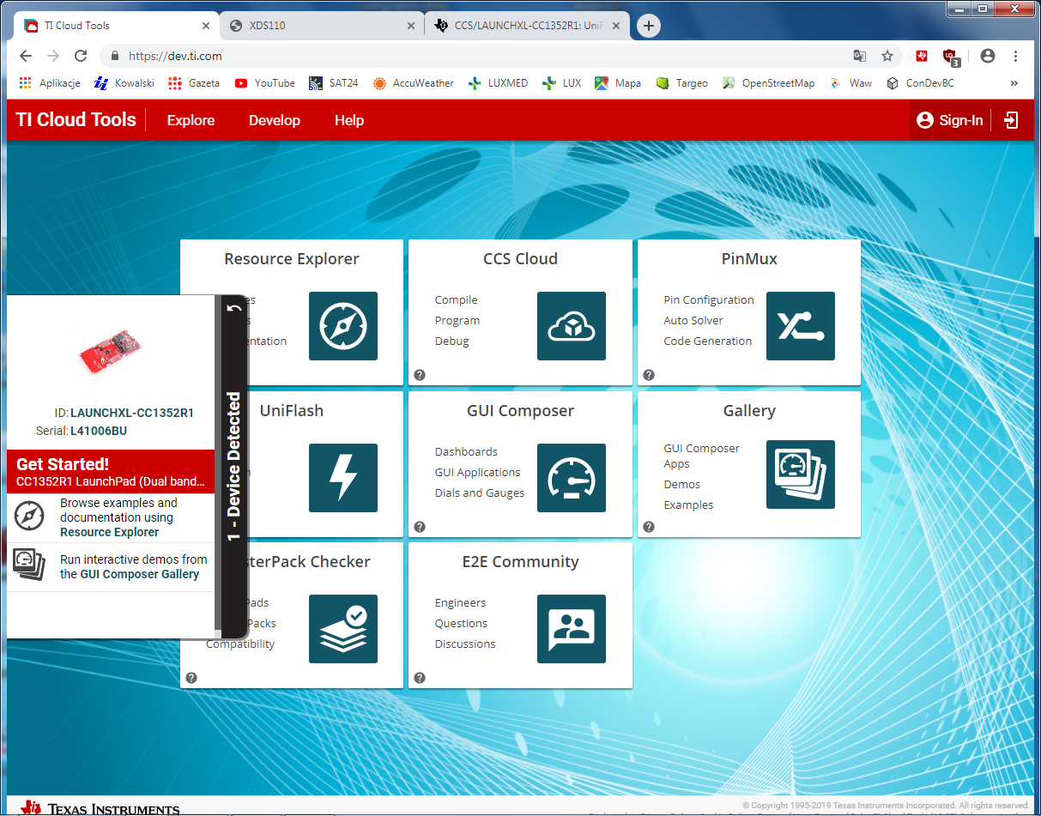
Task: Expand the hidden bookmarks chevron
Action: point(1014,83)
